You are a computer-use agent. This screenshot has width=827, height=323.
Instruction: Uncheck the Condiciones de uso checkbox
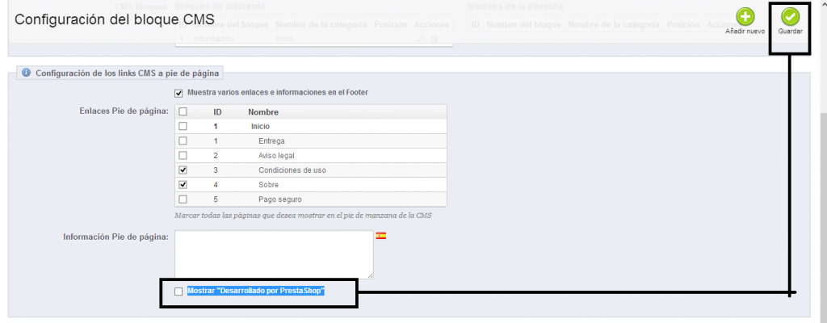point(183,170)
